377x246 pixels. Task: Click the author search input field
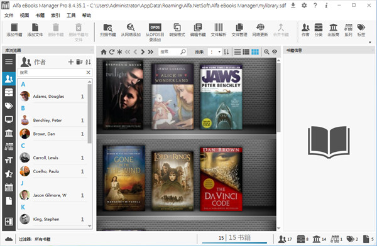(52, 72)
